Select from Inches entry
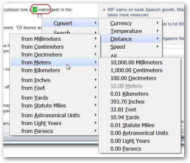190x163 pixels. [x=55, y=80]
